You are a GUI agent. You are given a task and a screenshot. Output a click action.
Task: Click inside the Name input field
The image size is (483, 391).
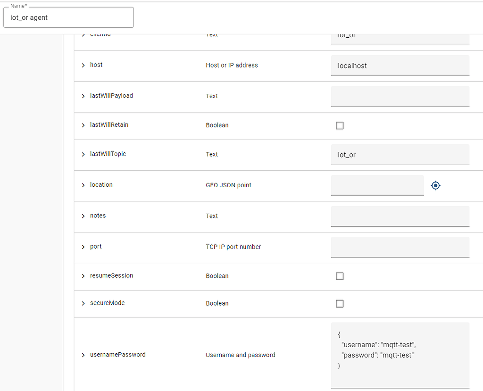click(x=68, y=18)
